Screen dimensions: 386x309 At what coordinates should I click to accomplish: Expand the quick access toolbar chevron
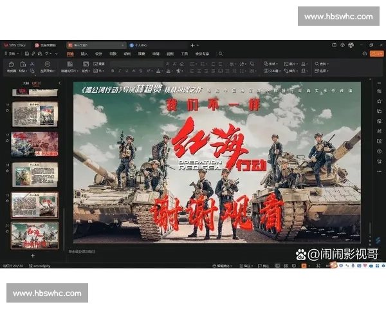tap(57, 53)
